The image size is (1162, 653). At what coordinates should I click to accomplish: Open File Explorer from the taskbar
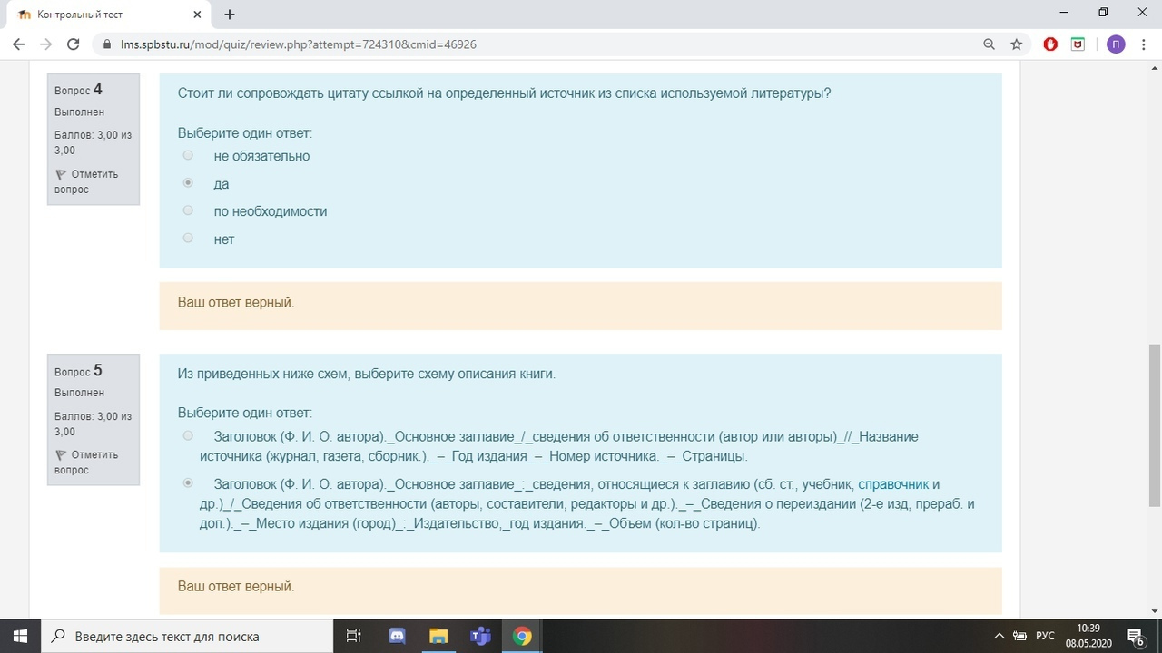438,636
